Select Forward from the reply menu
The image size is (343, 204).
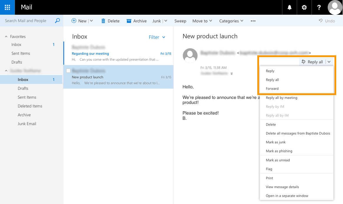(272, 89)
